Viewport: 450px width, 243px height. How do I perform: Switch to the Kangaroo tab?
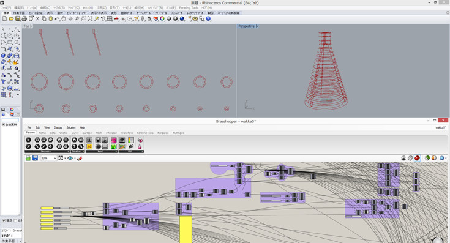[x=163, y=133]
